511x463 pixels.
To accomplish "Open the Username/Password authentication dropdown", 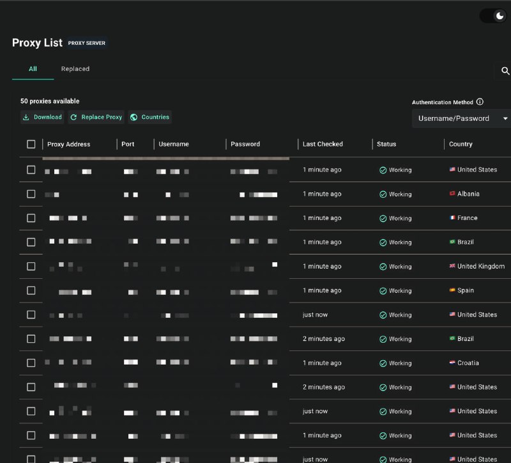I will click(x=461, y=118).
